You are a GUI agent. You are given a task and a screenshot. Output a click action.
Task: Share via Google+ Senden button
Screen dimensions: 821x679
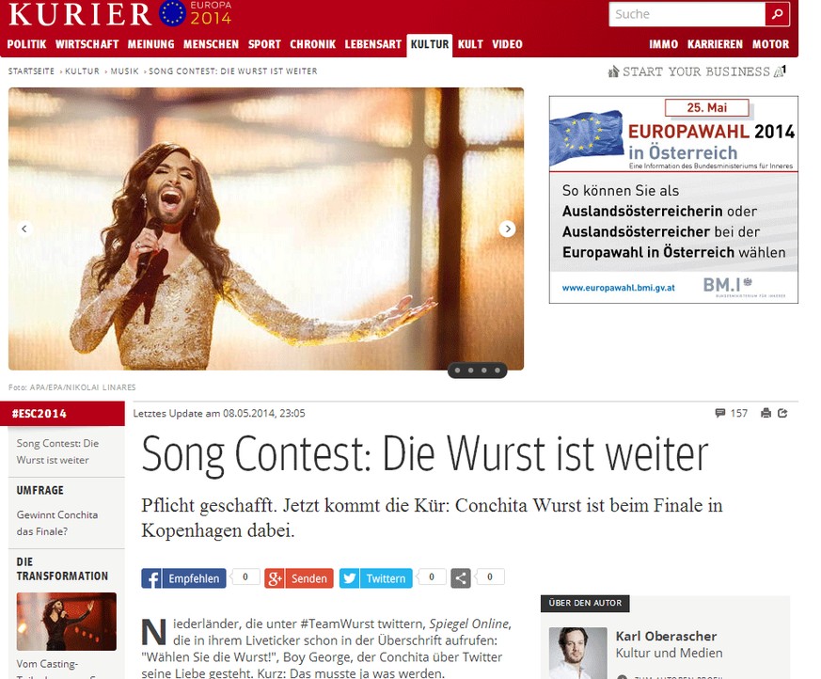299,578
